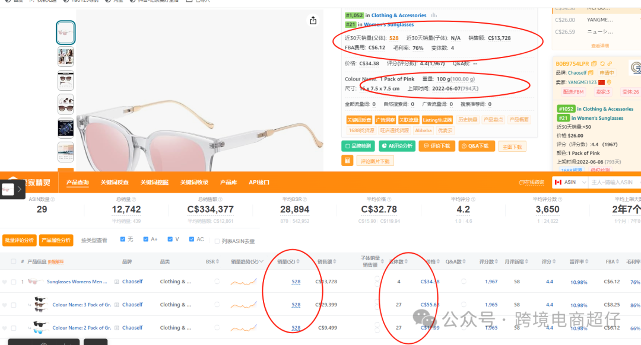Click the location pin icon beside YANGMEI123
Image resolution: width=641 pixels, height=345 pixels.
tap(609, 82)
